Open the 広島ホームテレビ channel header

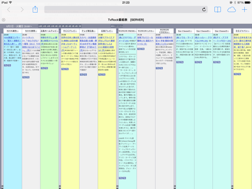pyautogui.click(x=50, y=31)
